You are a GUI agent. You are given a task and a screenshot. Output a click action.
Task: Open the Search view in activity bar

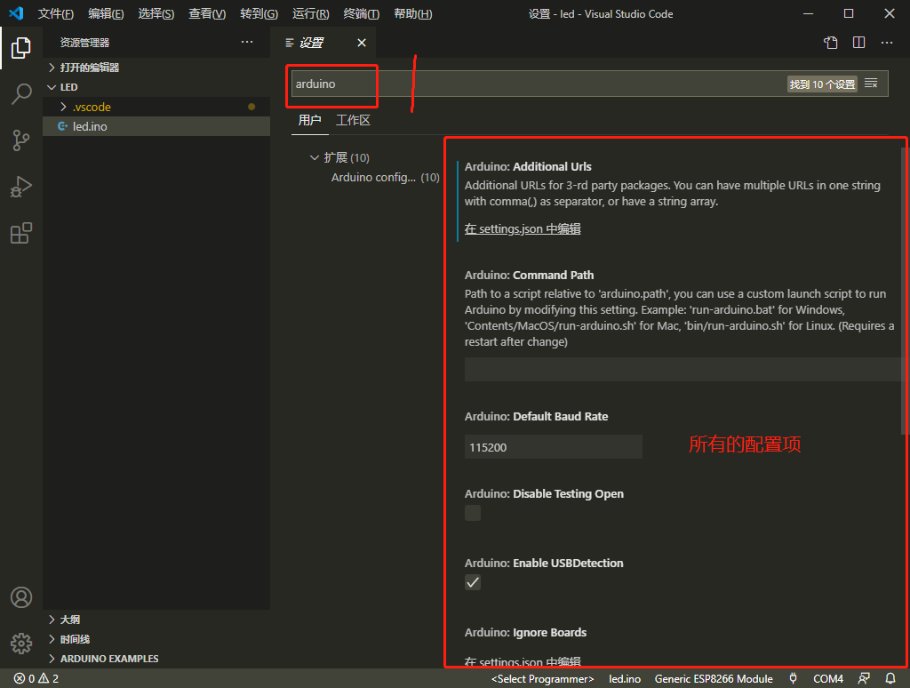(x=21, y=93)
